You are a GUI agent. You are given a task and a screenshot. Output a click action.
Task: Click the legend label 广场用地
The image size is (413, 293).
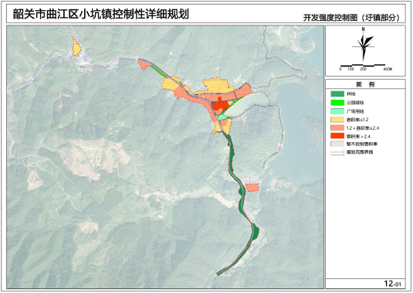click(x=355, y=111)
